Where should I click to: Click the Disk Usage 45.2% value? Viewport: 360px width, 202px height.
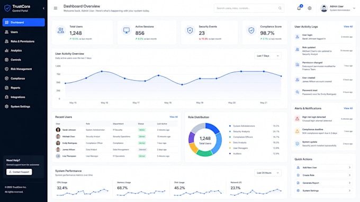click(x=179, y=188)
